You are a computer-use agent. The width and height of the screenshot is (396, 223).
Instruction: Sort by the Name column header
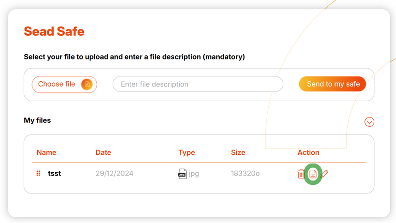[46, 152]
